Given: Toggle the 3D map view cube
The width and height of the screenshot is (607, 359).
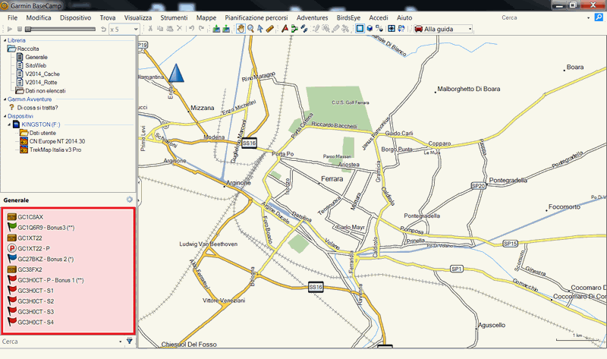Looking at the screenshot, I should 370,29.
